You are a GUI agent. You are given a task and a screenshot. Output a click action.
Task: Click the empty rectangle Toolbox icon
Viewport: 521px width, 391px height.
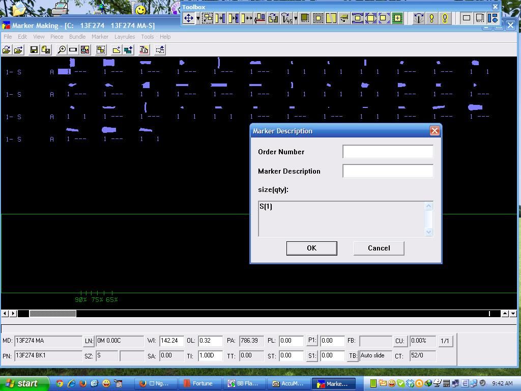[x=467, y=18]
